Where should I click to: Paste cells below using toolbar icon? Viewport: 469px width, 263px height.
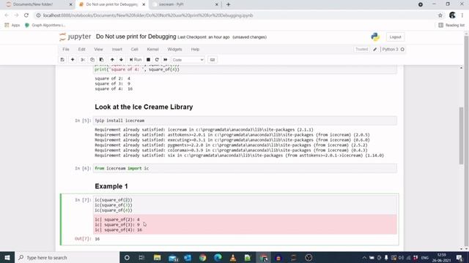[x=101, y=60]
